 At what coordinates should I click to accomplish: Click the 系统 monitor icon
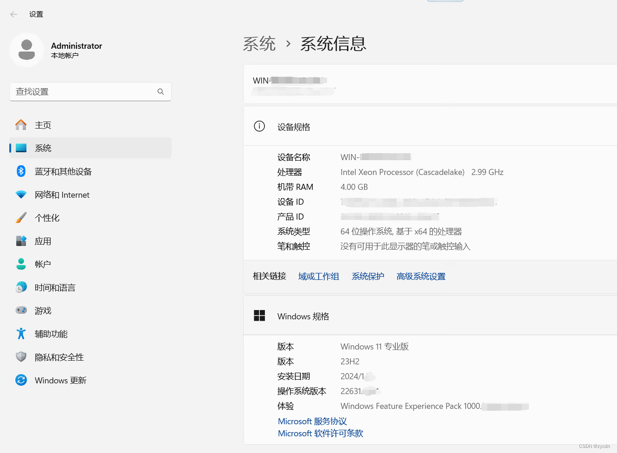coord(21,148)
